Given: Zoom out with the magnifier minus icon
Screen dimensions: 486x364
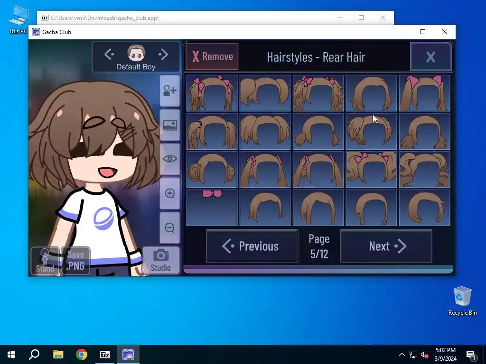Looking at the screenshot, I should pyautogui.click(x=170, y=228).
